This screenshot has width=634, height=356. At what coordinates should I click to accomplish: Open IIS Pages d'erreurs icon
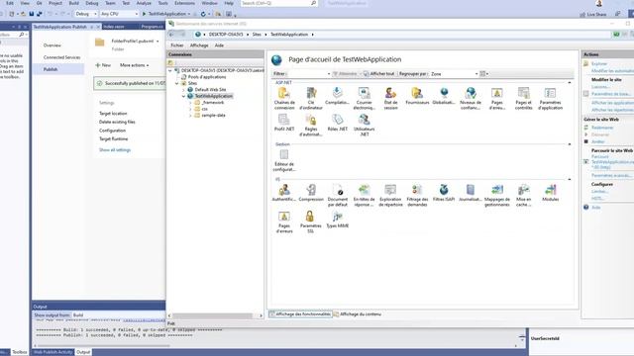pos(284,222)
